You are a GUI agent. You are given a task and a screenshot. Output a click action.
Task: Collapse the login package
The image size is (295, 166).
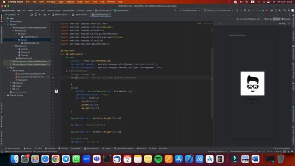click(17, 34)
